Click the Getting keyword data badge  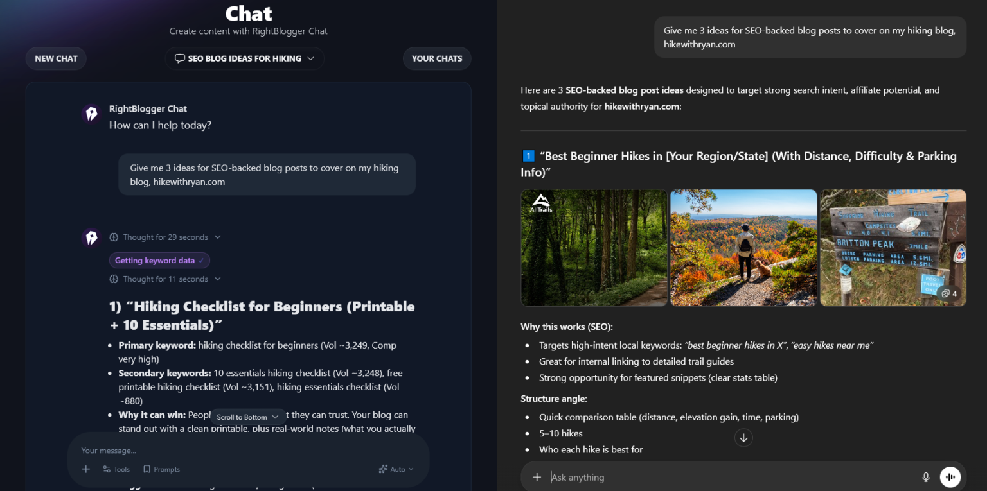pyautogui.click(x=159, y=261)
